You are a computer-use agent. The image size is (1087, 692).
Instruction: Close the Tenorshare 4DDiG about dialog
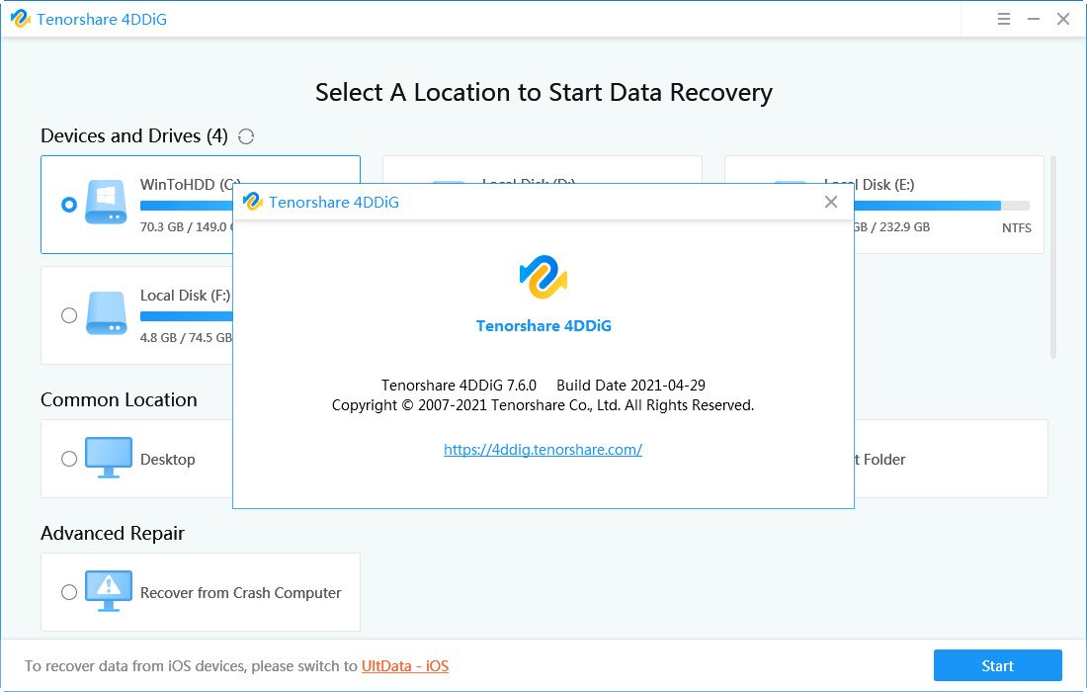click(x=830, y=202)
